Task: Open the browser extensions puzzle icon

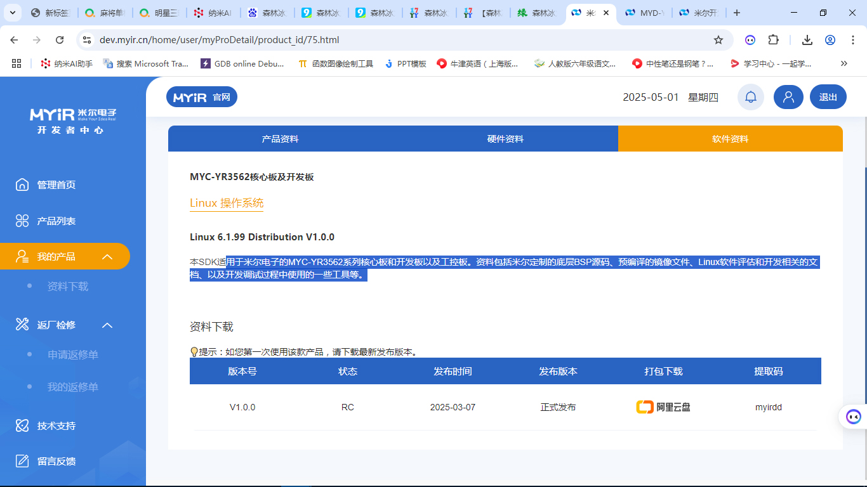Action: (773, 40)
